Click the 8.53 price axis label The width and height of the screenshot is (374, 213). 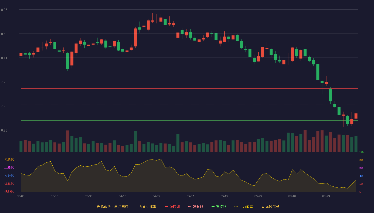[x=4, y=34]
